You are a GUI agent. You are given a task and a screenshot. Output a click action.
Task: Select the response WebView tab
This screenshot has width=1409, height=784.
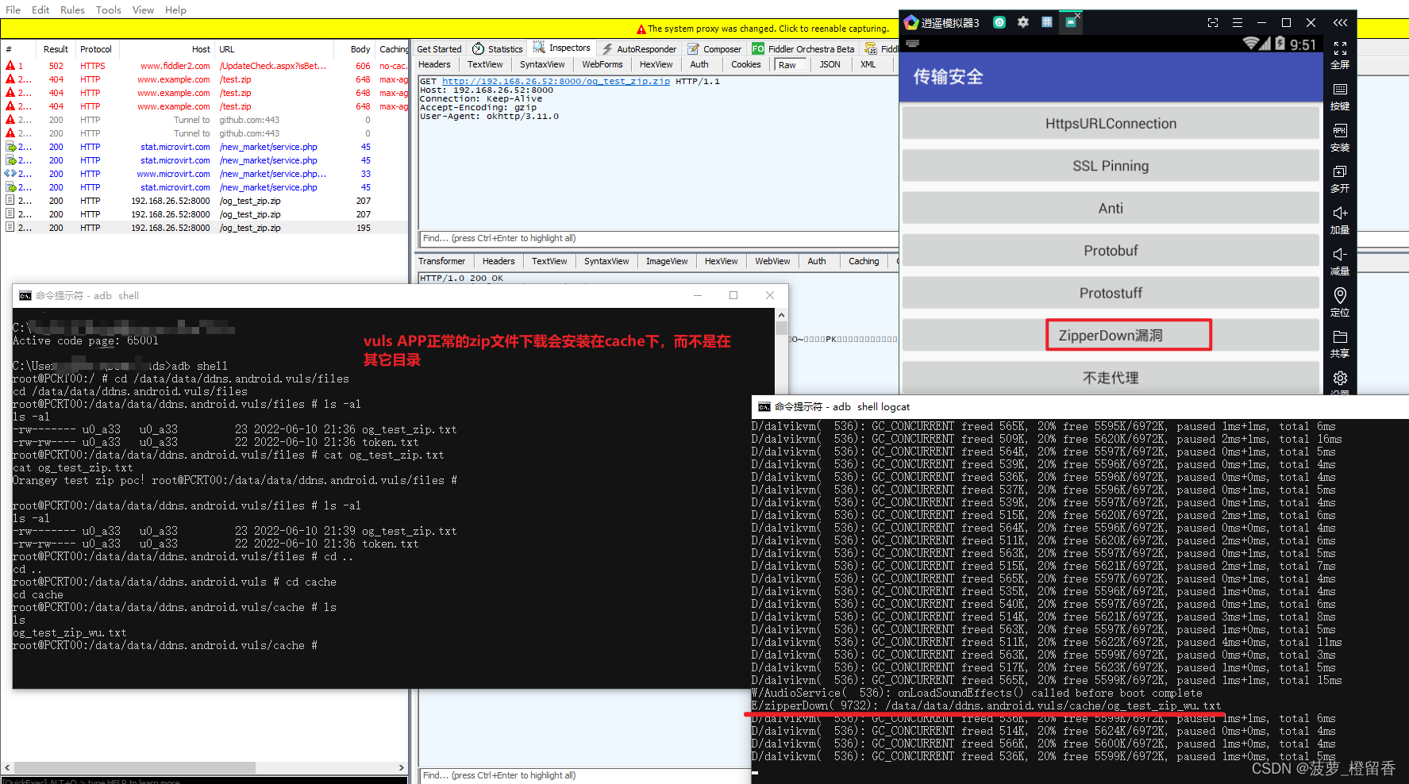coord(772,261)
